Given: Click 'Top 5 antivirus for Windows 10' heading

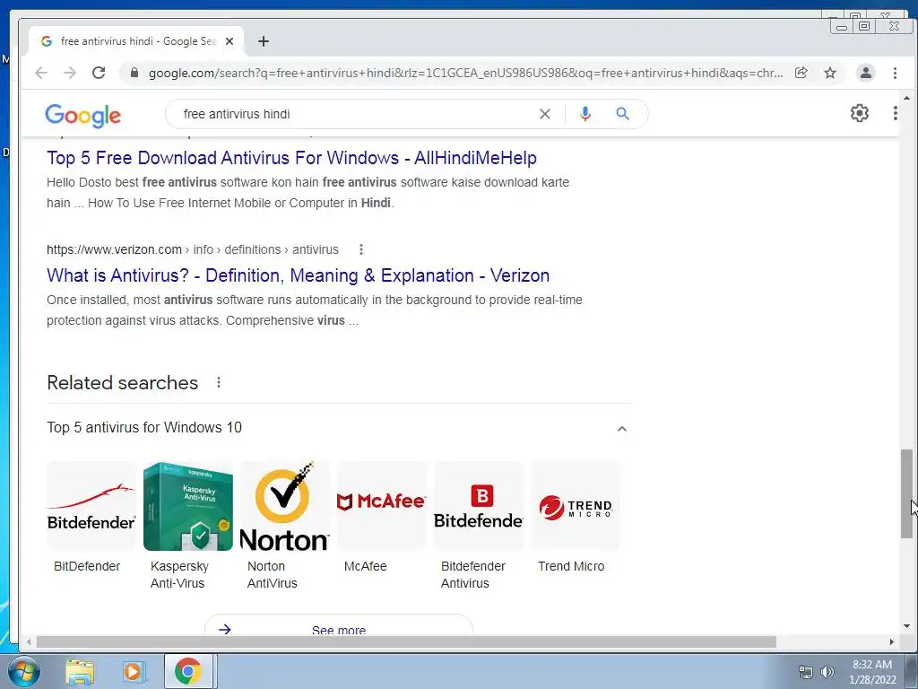Looking at the screenshot, I should click(144, 428).
